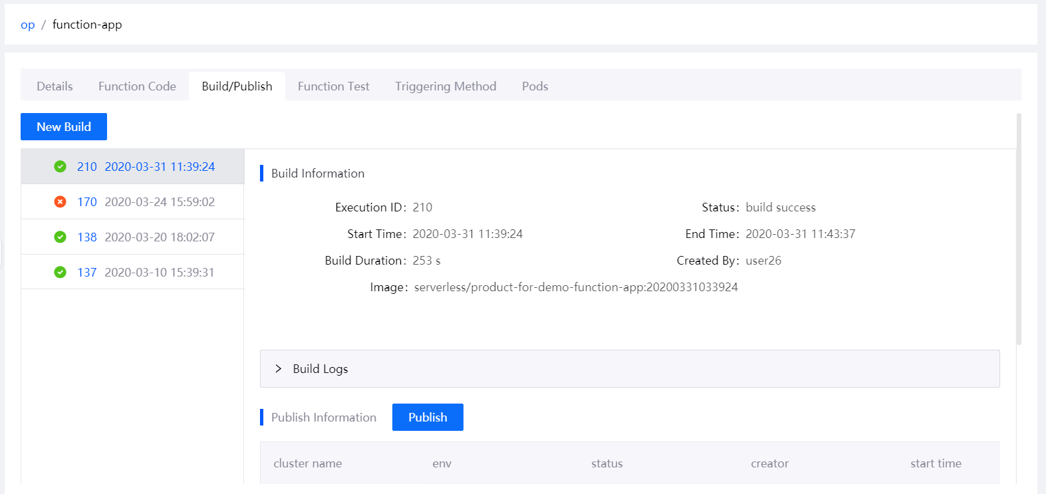The width and height of the screenshot is (1046, 494).
Task: Click green success icon for build 138
Action: click(60, 237)
